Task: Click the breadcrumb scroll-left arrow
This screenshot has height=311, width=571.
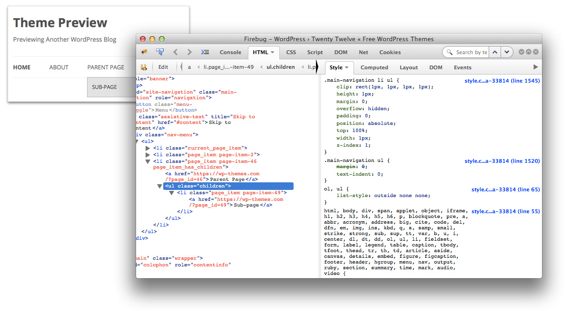Action: [181, 67]
